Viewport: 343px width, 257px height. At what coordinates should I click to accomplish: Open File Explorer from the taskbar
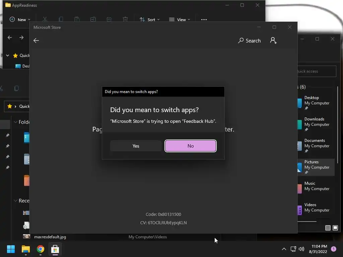(25, 249)
